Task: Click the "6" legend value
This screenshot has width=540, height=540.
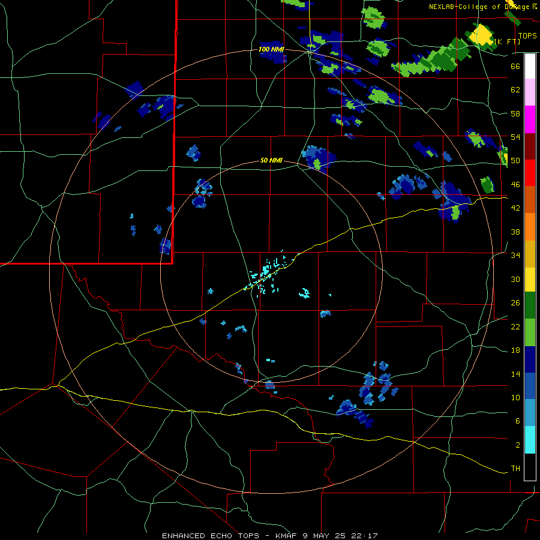Action: pyautogui.click(x=518, y=421)
